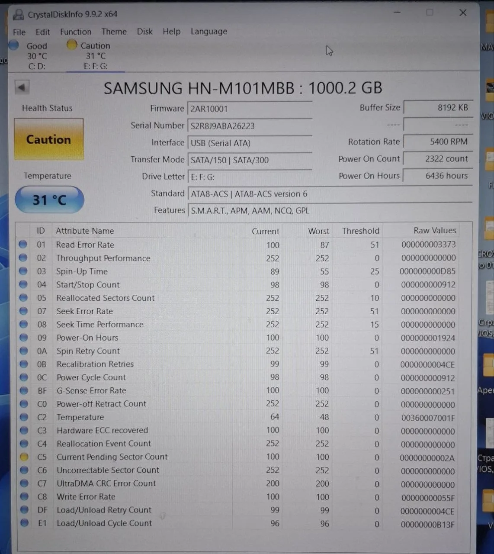Viewport: 494px width, 554px height.
Task: Click the Serial Number field S2R8J9ABA26223
Action: point(250,126)
